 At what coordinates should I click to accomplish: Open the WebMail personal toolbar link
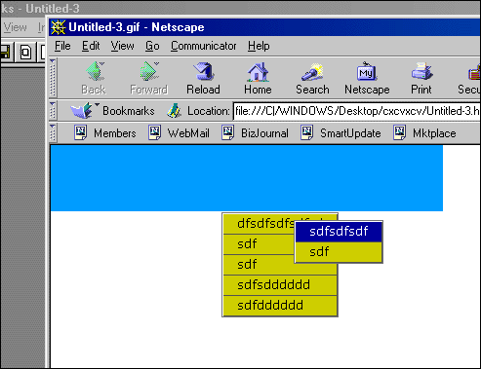click(x=179, y=133)
